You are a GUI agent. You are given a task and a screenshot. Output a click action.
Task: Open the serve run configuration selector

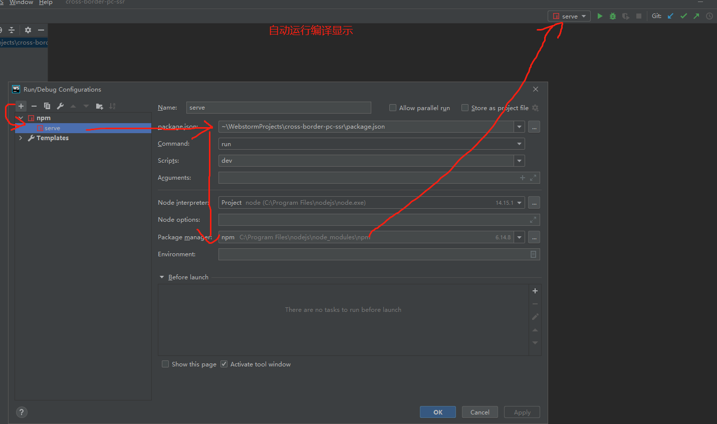tap(569, 16)
